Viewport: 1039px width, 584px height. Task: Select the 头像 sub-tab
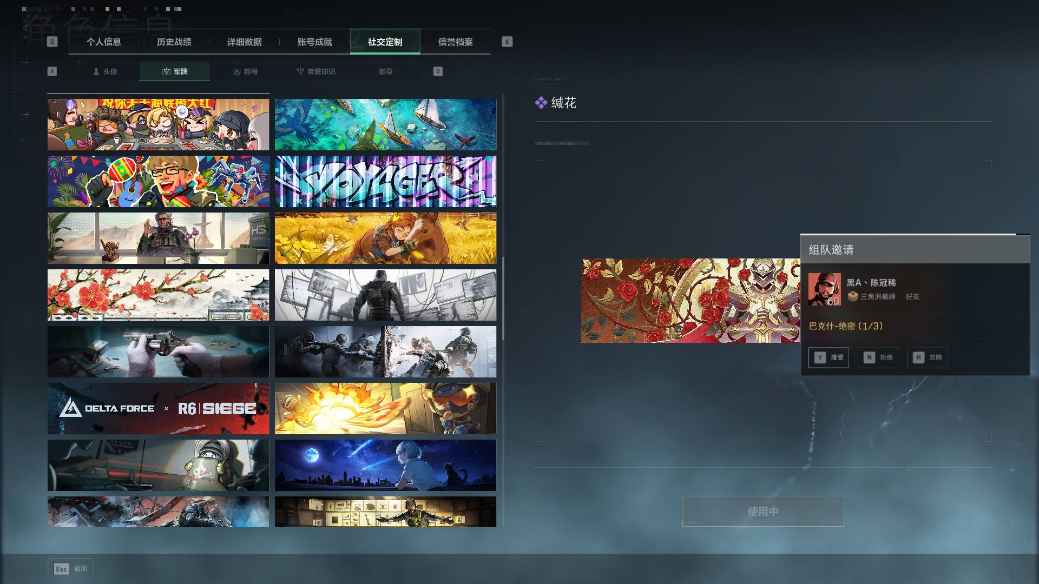pos(104,71)
